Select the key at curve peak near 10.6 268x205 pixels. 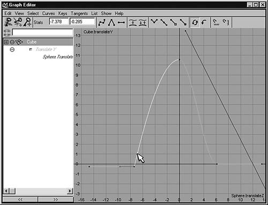point(180,59)
